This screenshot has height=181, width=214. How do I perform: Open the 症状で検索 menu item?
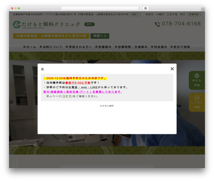[x=180, y=47]
